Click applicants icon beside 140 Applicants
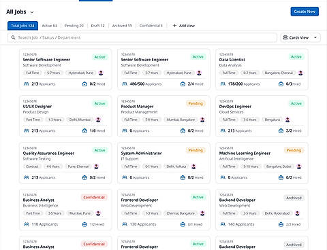This screenshot has height=250, width=327. 223,224
